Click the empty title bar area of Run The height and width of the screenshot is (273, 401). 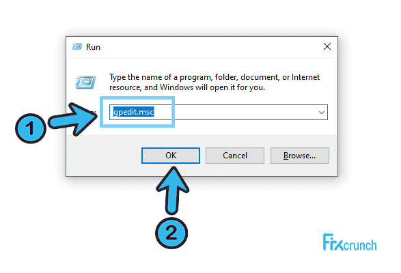pos(210,47)
